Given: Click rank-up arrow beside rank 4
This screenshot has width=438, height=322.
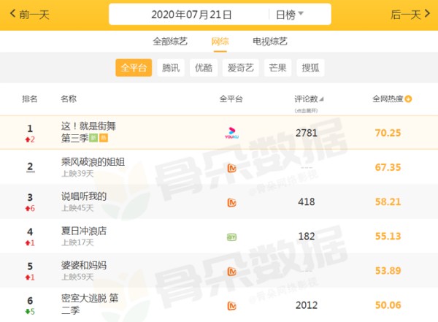Looking at the screenshot, I should [28, 243].
